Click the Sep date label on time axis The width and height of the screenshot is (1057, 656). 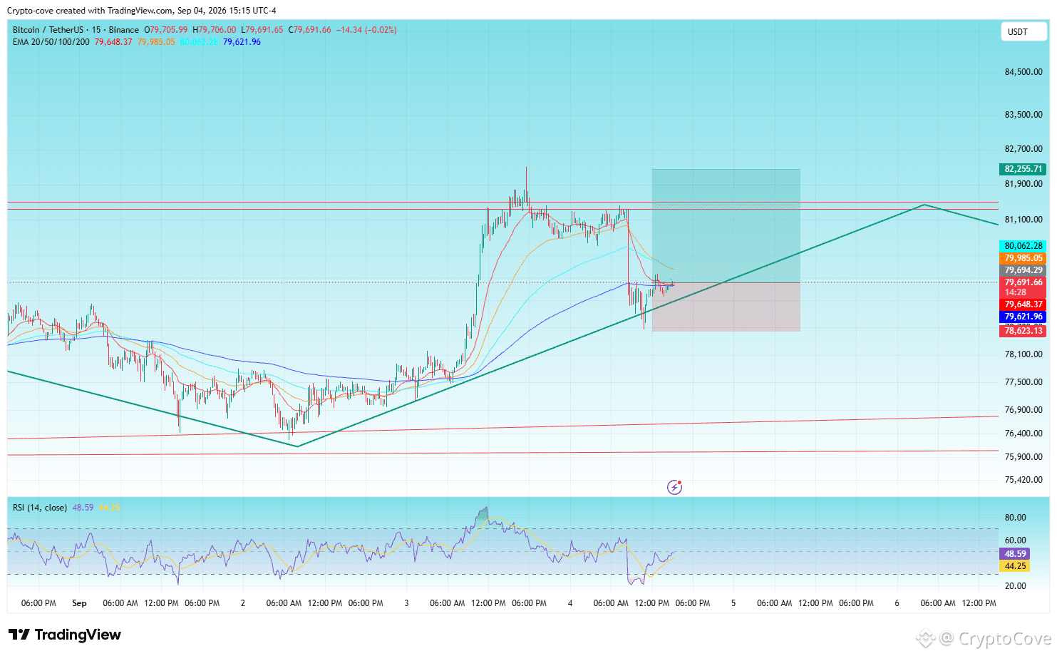pos(79,603)
